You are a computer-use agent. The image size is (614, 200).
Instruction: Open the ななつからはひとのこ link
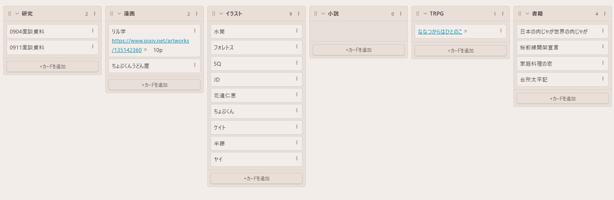(440, 32)
